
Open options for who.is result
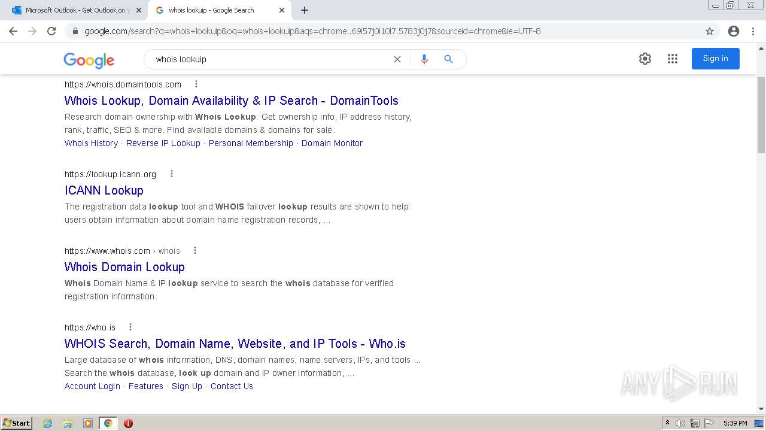click(130, 327)
